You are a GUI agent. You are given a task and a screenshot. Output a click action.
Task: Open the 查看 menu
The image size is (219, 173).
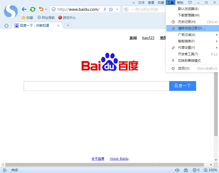(x=151, y=3)
